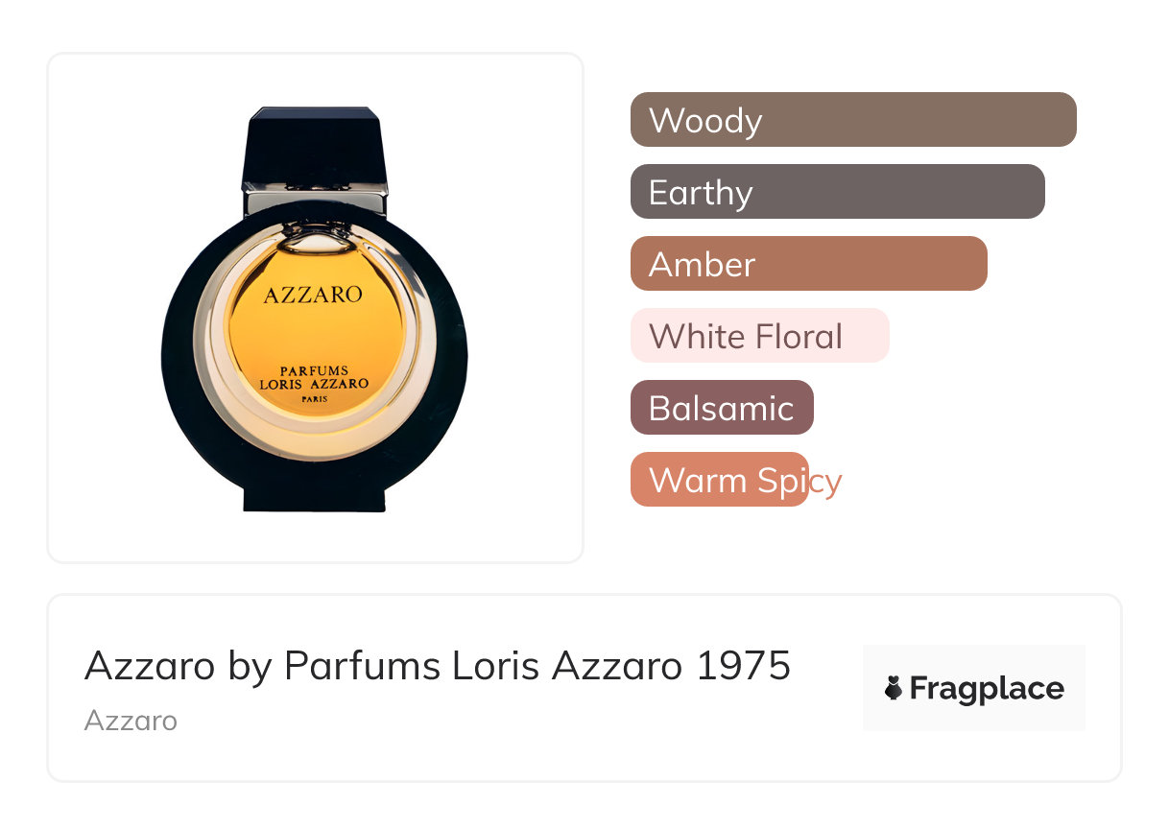Click the overflowing "cy" text after Warm Spicy bar
The image size is (1169, 829).
click(825, 481)
